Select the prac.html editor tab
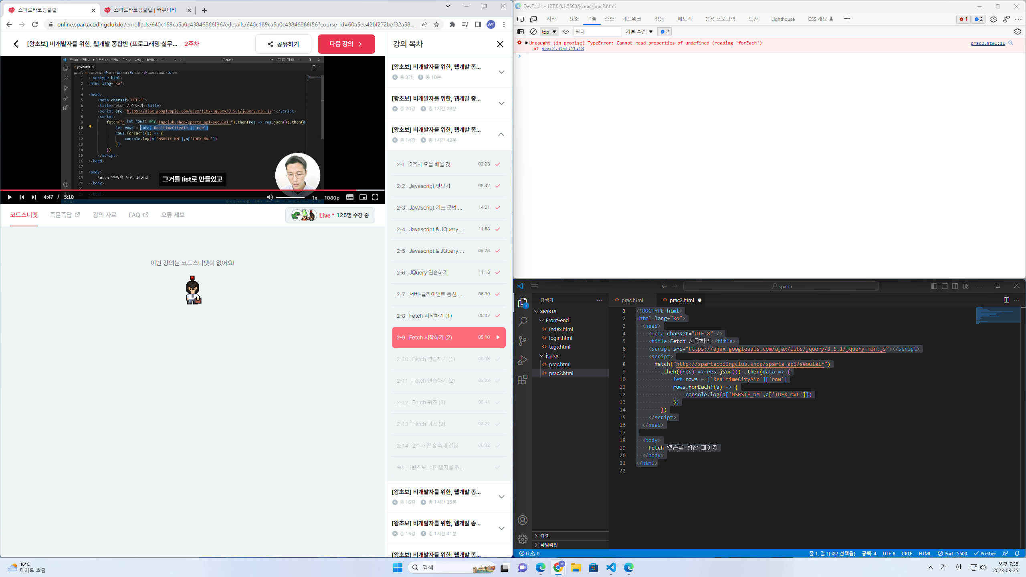The height and width of the screenshot is (577, 1026). (x=632, y=300)
